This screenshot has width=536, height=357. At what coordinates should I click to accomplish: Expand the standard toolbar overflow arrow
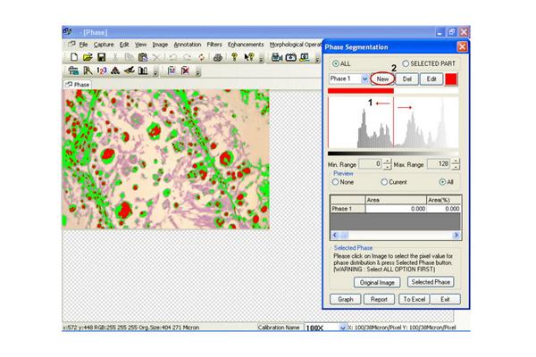(x=261, y=59)
